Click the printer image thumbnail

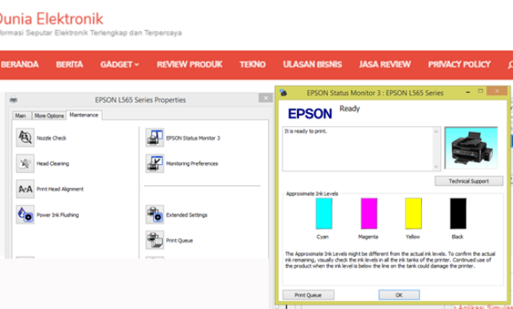tap(471, 148)
